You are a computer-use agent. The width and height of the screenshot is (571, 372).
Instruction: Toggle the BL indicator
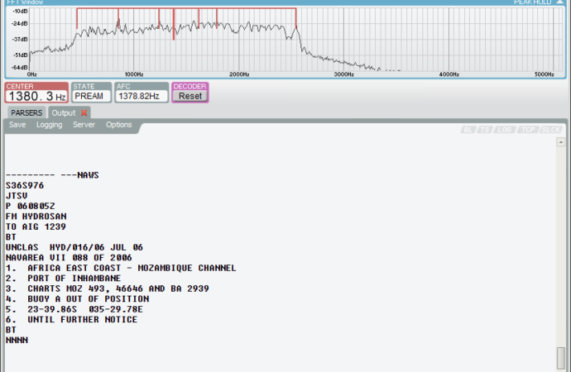click(468, 130)
